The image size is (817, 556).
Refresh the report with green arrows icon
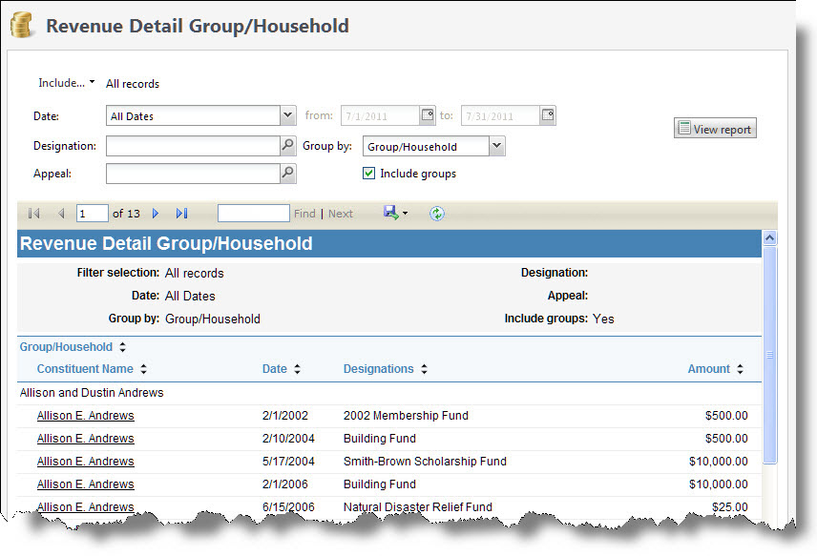pyautogui.click(x=437, y=214)
